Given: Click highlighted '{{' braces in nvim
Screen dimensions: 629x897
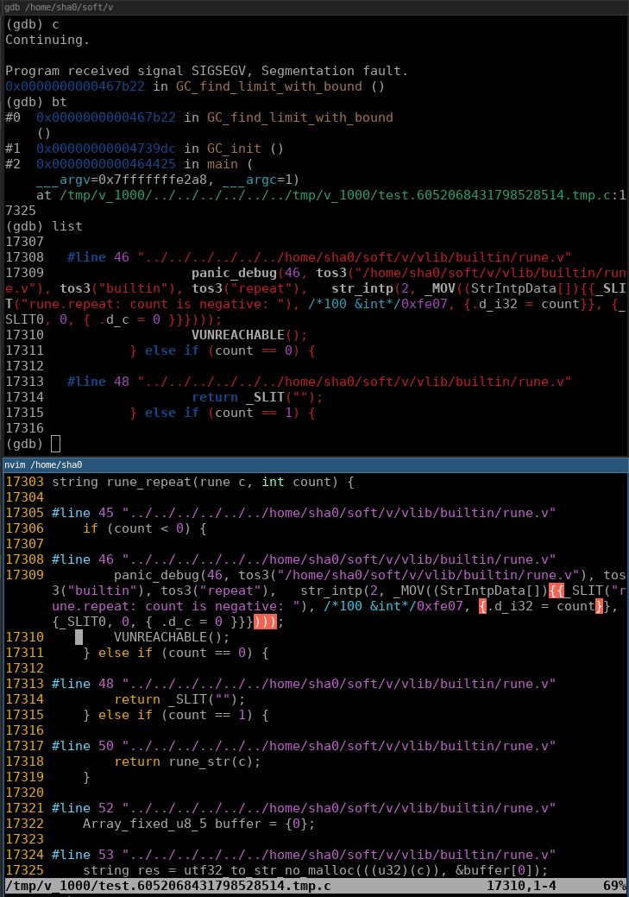Looking at the screenshot, I should (556, 591).
